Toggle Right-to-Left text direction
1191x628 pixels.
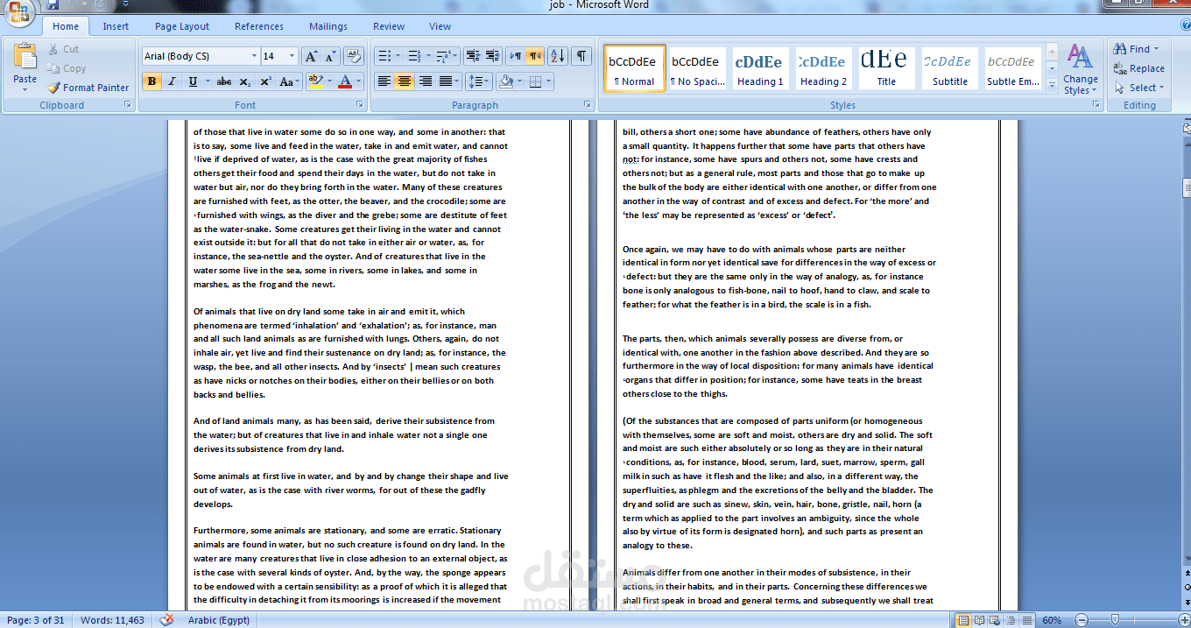(535, 56)
